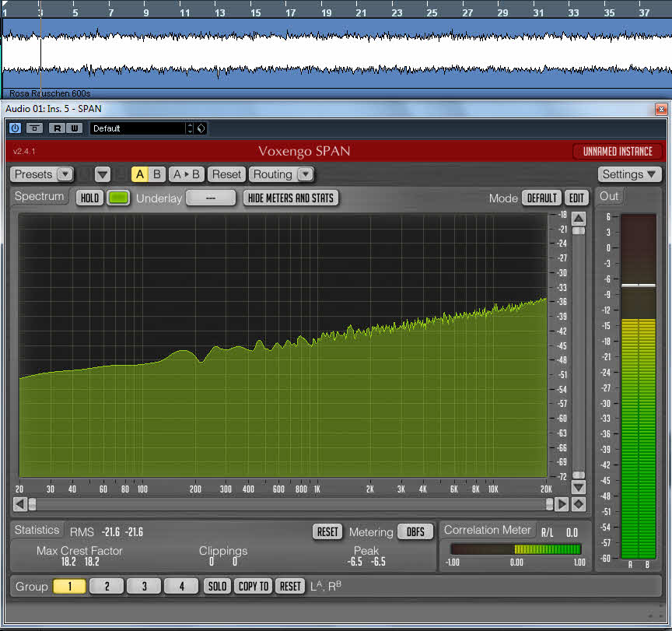Click the EDIT mode button

(576, 198)
